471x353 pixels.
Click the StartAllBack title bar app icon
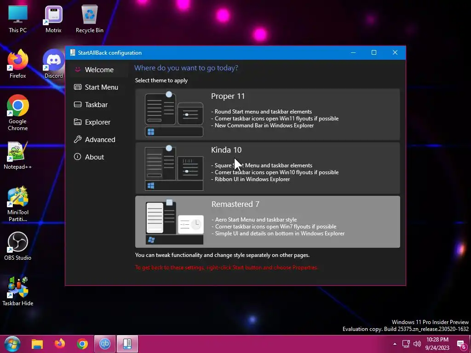72,52
